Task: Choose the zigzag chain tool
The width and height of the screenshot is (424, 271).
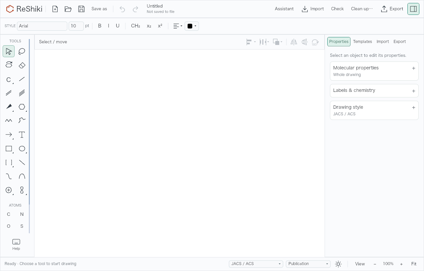Action: tap(9, 121)
